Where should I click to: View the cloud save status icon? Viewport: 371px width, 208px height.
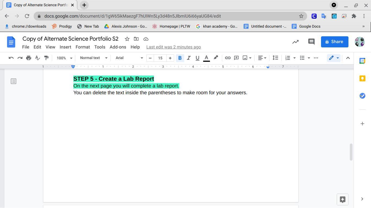click(146, 39)
